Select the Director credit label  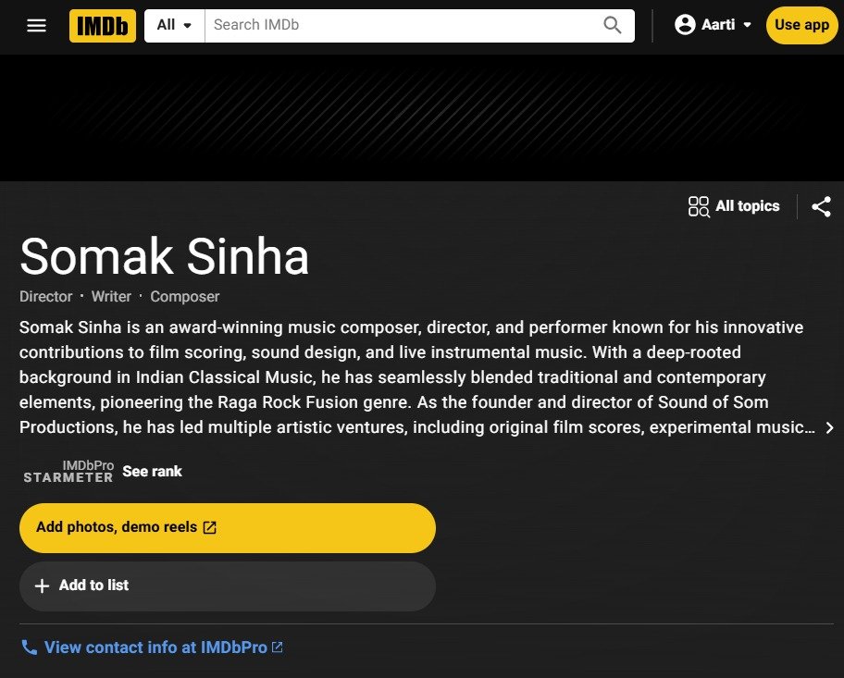click(45, 297)
